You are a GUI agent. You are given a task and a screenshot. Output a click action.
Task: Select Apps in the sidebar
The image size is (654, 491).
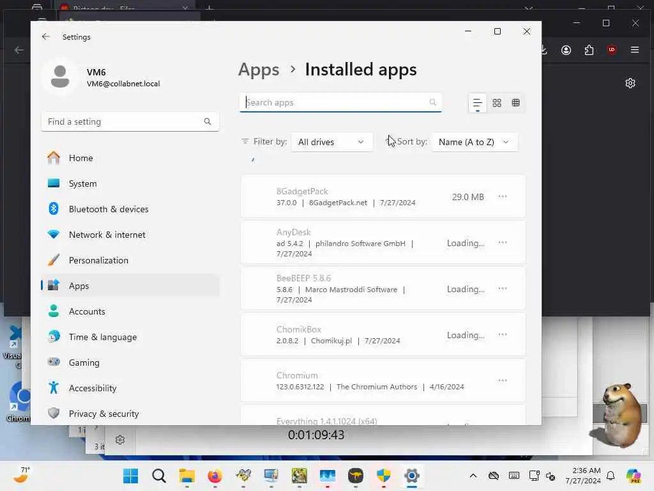(130, 286)
